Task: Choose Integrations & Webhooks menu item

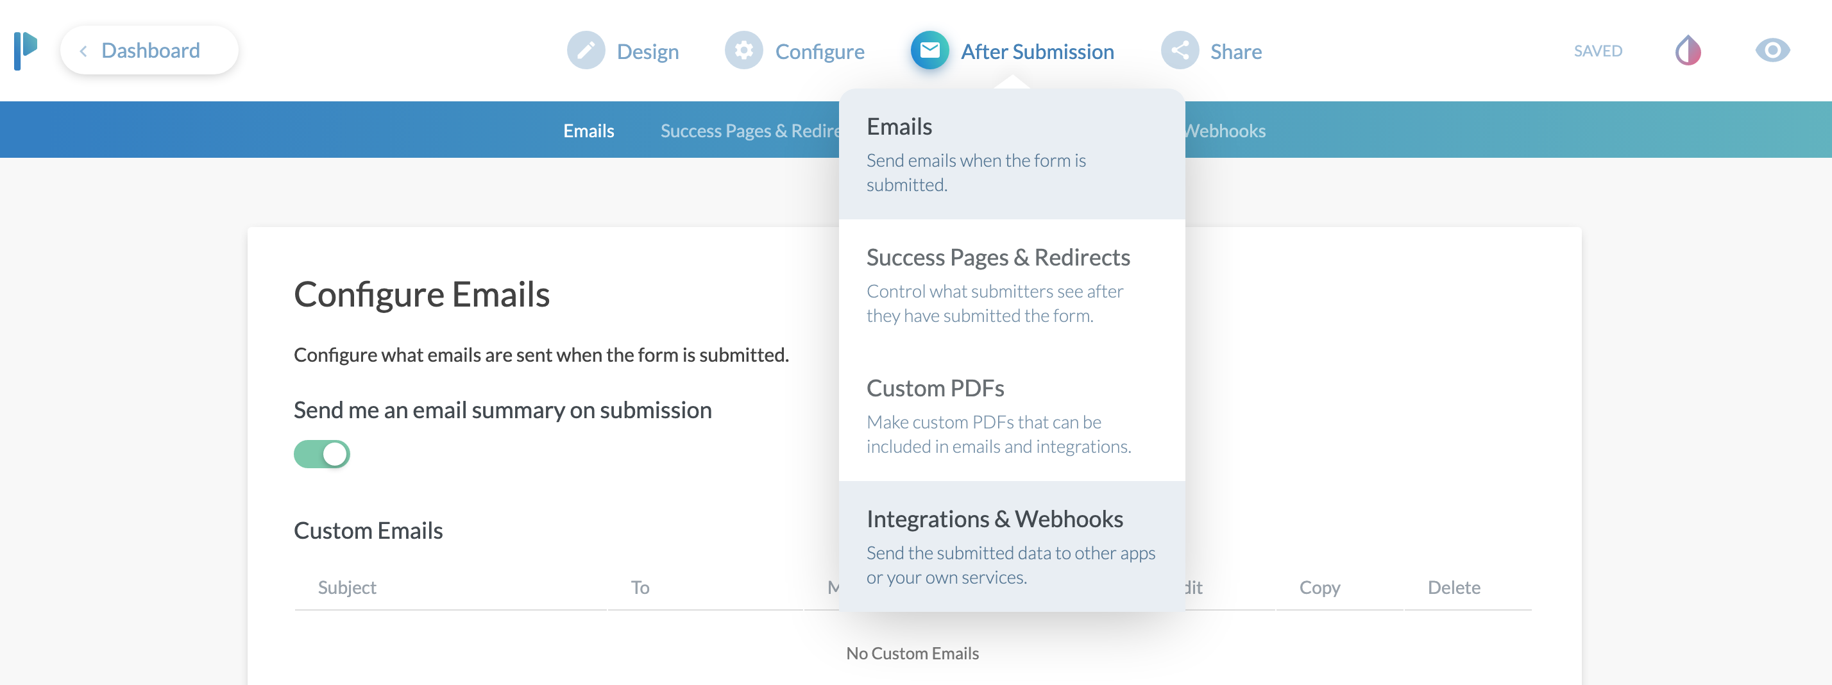Action: pyautogui.click(x=1012, y=546)
